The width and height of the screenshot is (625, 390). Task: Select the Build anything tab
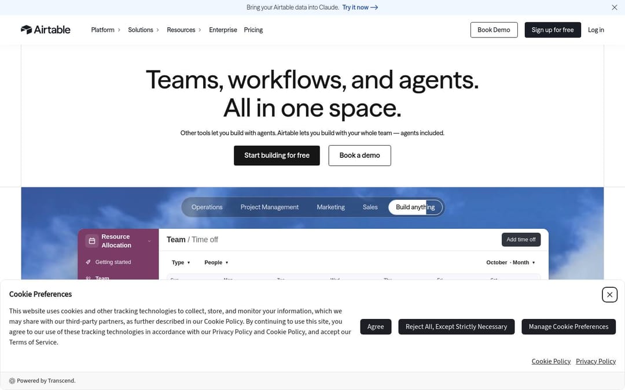[416, 207]
